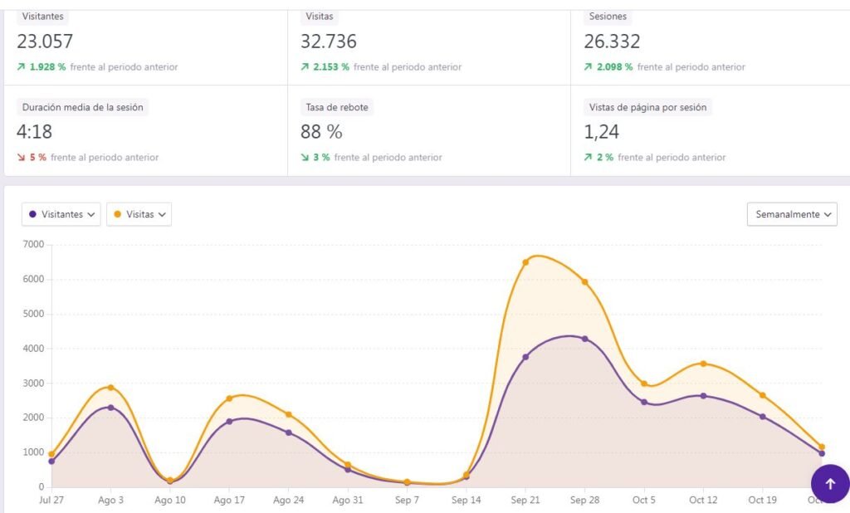
Task: Open the Visitas series dropdown
Action: coord(139,214)
